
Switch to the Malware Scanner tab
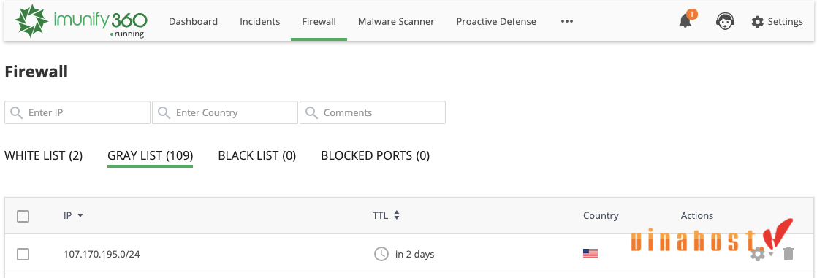click(396, 21)
